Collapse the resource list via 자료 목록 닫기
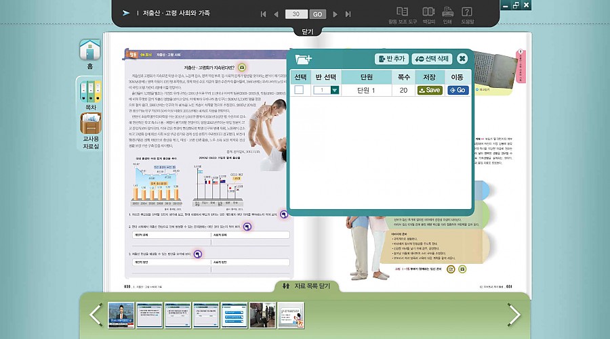This screenshot has height=339, width=610. click(x=305, y=286)
